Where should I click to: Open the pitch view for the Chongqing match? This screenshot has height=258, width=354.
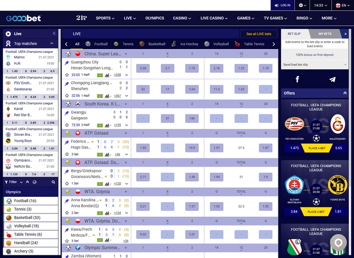click(x=100, y=96)
